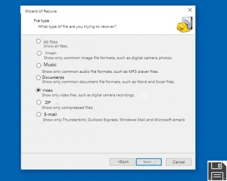227x181 pixels.
Task: Cancel the Recuva wizard
Action: 179,162
